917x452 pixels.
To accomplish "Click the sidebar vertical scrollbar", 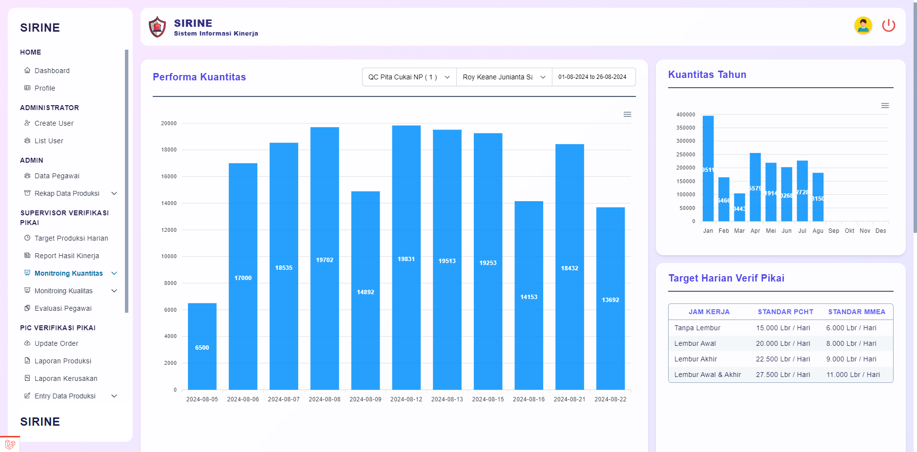I will 126,180.
